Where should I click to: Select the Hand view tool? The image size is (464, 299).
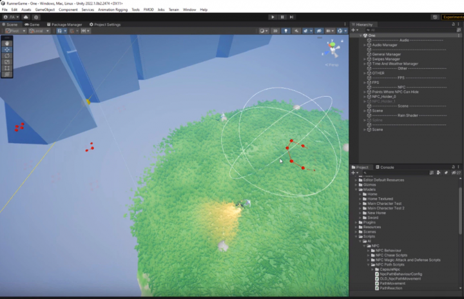click(x=7, y=43)
